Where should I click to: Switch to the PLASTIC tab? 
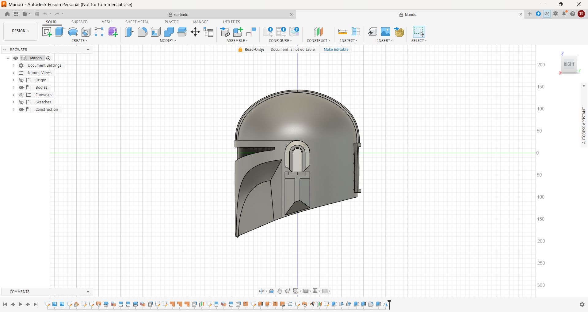click(172, 22)
